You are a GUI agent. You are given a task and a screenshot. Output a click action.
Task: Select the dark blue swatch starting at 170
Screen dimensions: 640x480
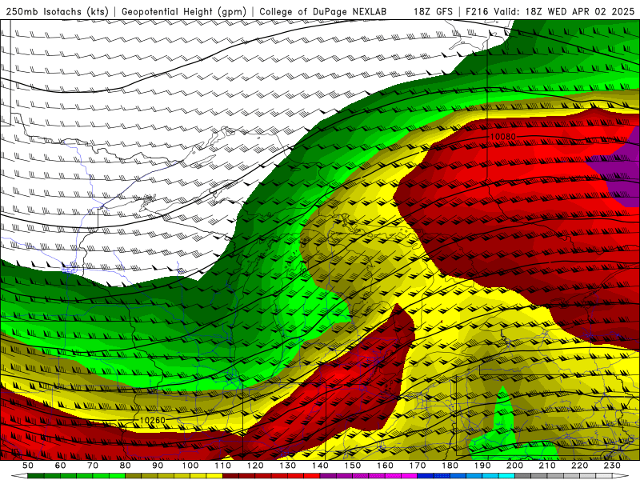(426, 476)
